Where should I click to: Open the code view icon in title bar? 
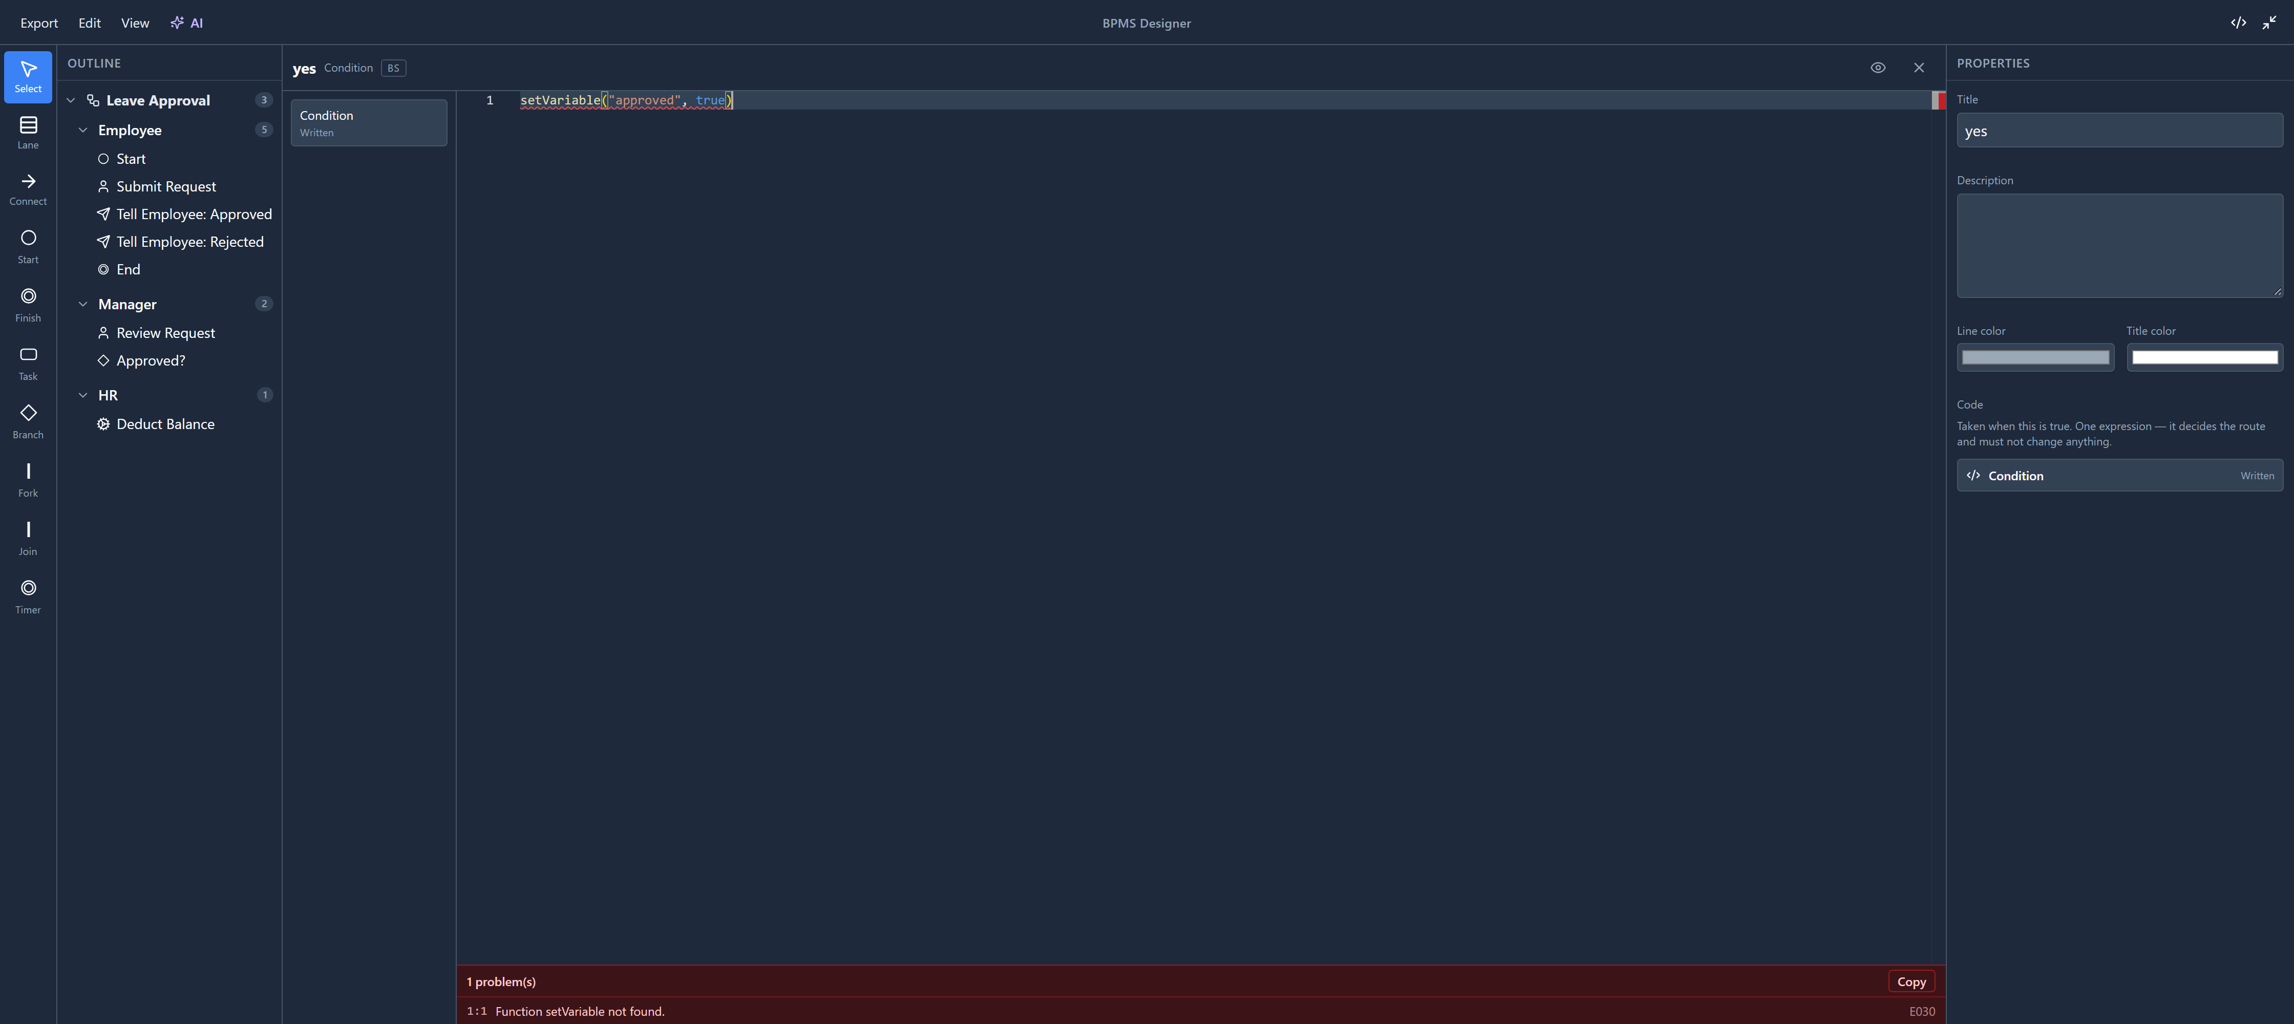[x=2238, y=22]
